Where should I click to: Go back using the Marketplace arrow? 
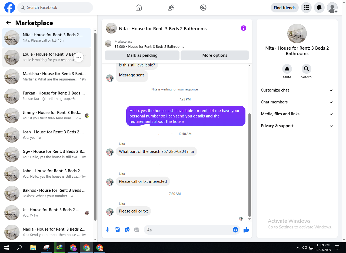point(9,23)
